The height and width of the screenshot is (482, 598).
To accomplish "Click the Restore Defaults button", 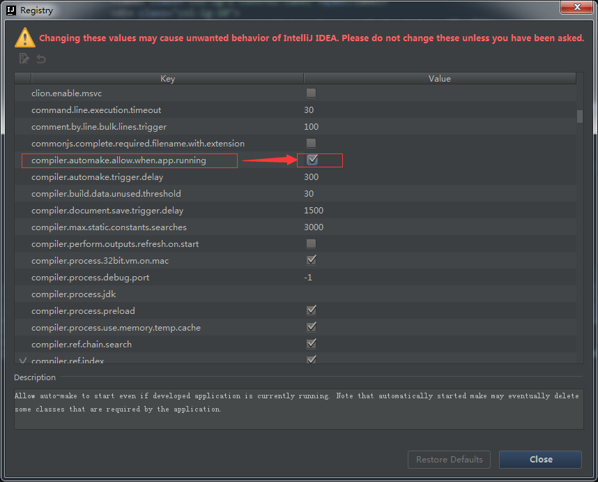I will 449,460.
